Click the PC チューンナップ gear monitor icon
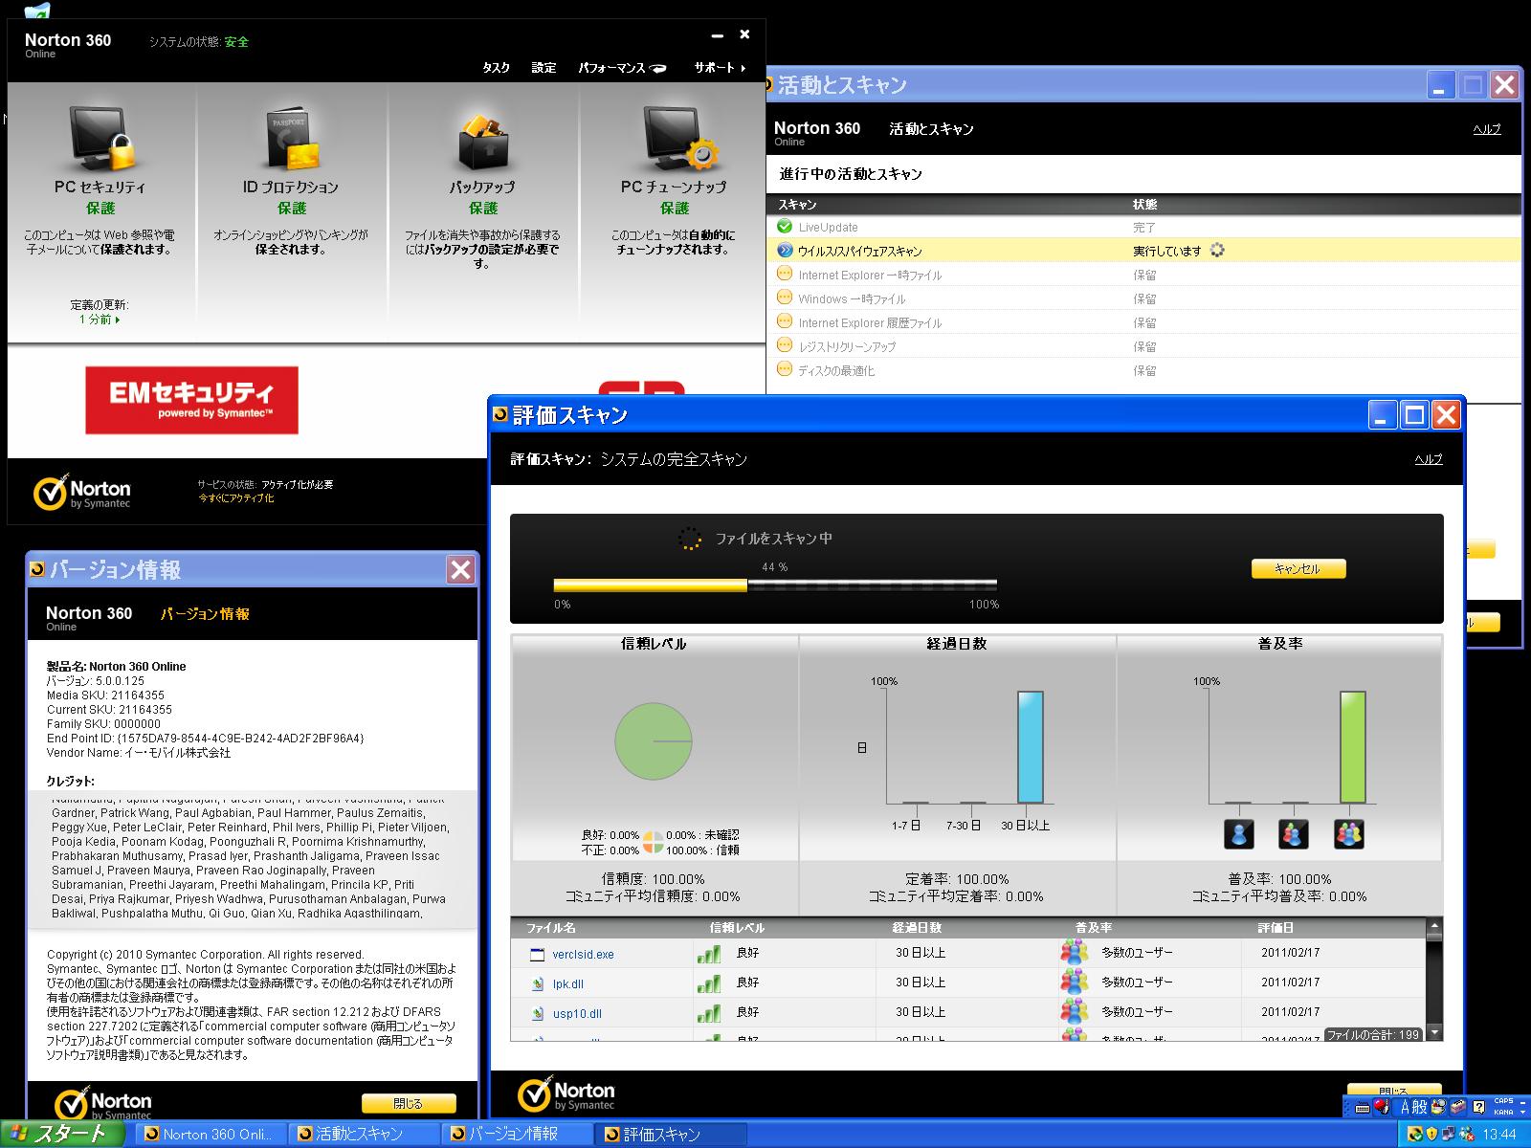 pos(679,140)
